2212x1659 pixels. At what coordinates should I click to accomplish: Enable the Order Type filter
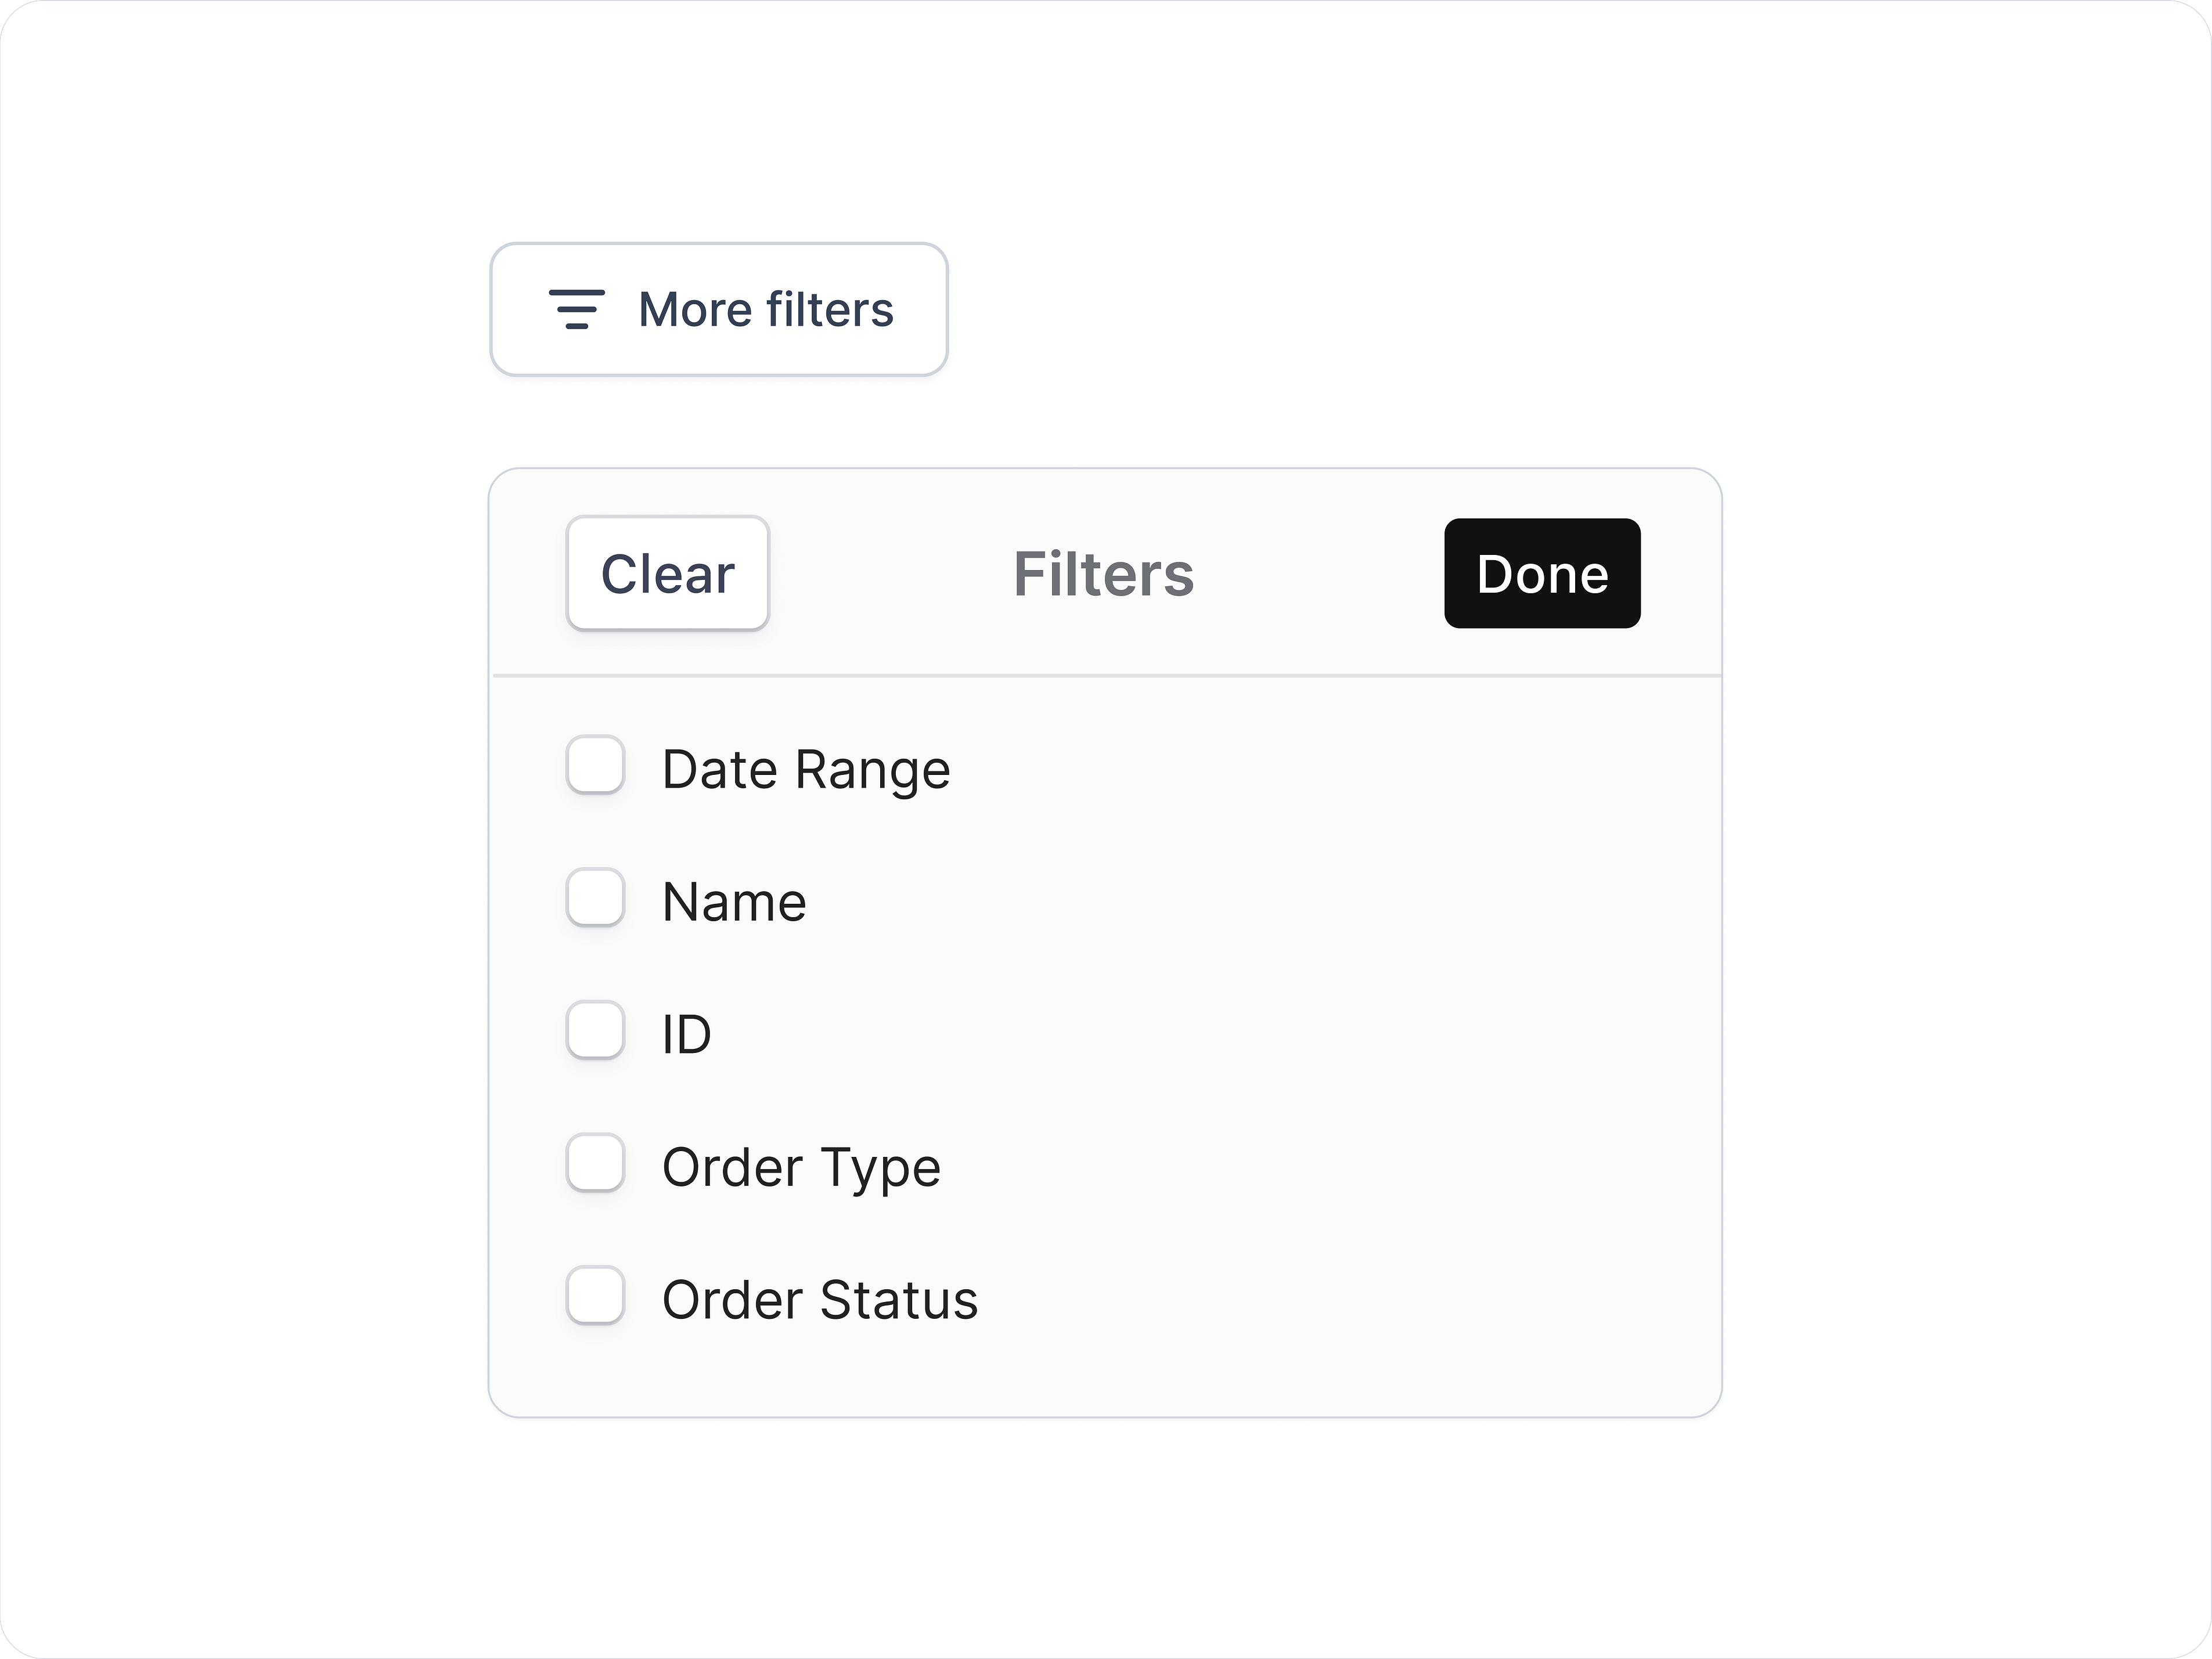(595, 1166)
